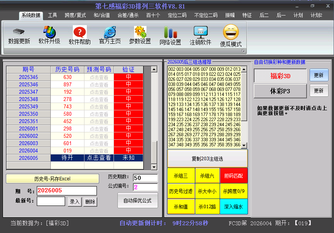Select the 体彩P3 lottery type toggle

280,91
